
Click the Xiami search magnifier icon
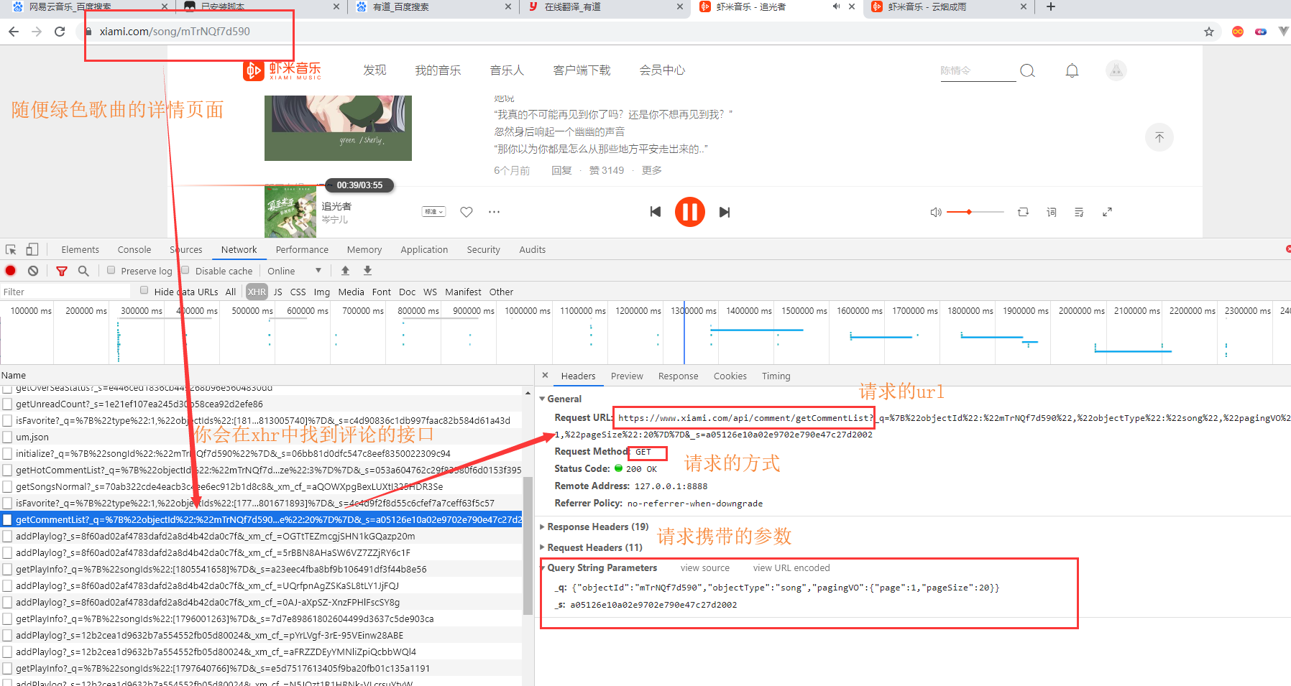pyautogui.click(x=1027, y=70)
